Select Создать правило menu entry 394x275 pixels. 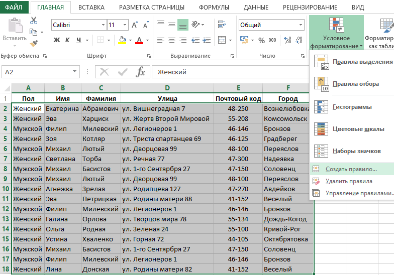(x=351, y=169)
